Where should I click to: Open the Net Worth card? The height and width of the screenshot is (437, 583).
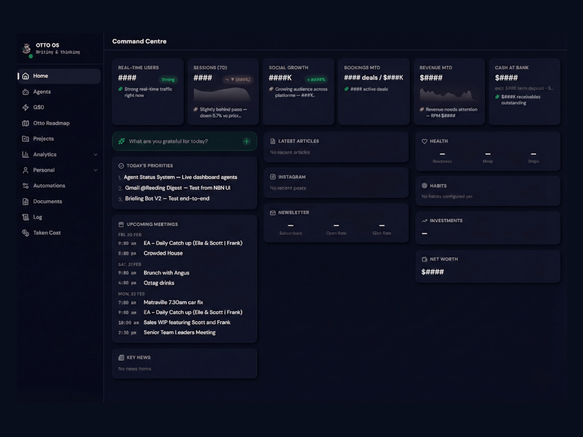point(487,266)
